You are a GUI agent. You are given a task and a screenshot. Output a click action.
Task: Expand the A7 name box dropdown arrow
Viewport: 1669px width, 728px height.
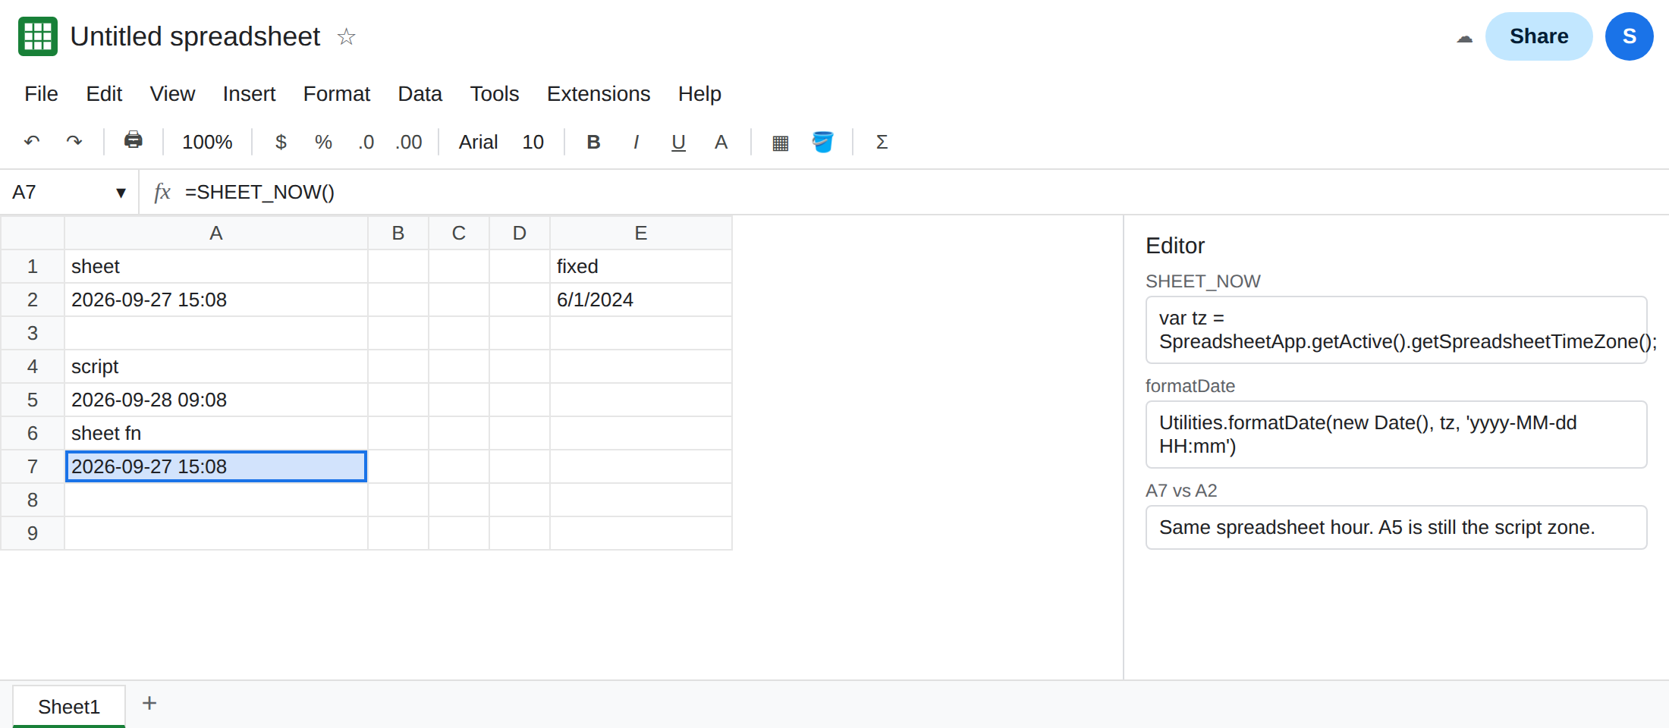coord(121,193)
